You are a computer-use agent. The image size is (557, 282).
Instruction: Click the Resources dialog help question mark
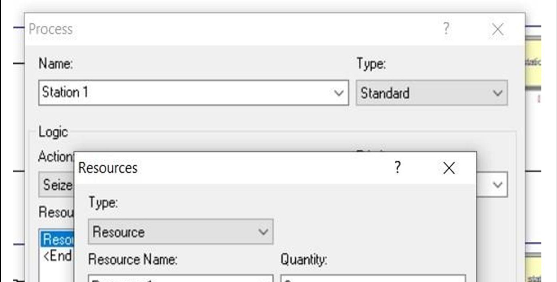[397, 167]
